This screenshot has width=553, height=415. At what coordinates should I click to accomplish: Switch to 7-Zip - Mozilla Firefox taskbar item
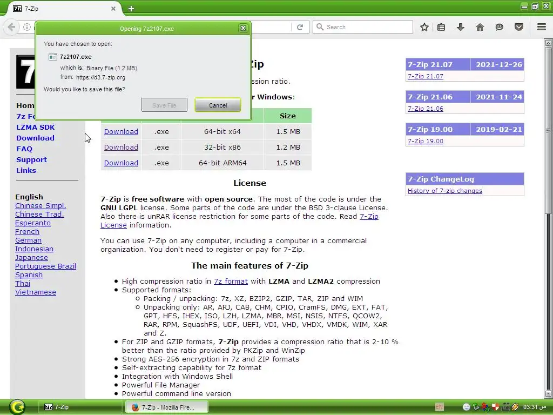click(x=167, y=407)
